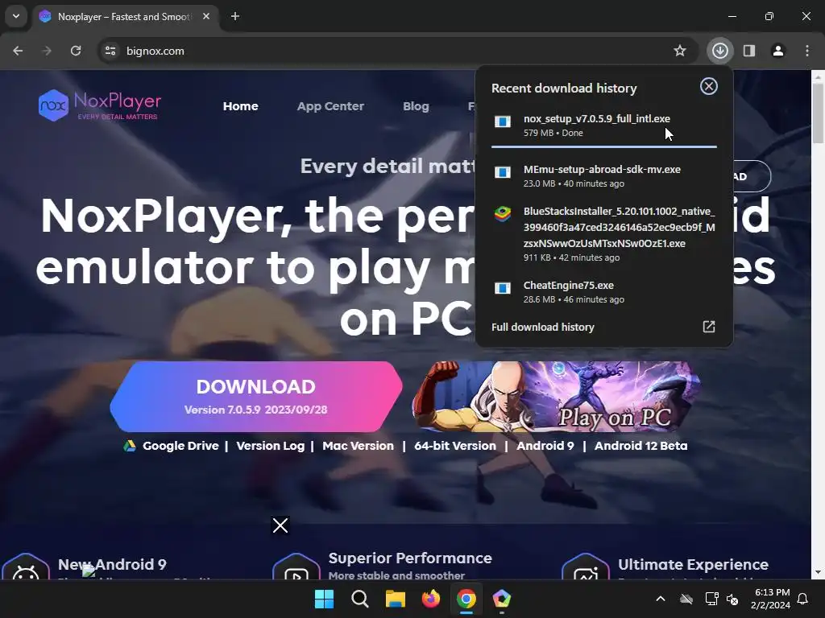Open the App Center menu item
This screenshot has height=618, width=825.
[330, 106]
